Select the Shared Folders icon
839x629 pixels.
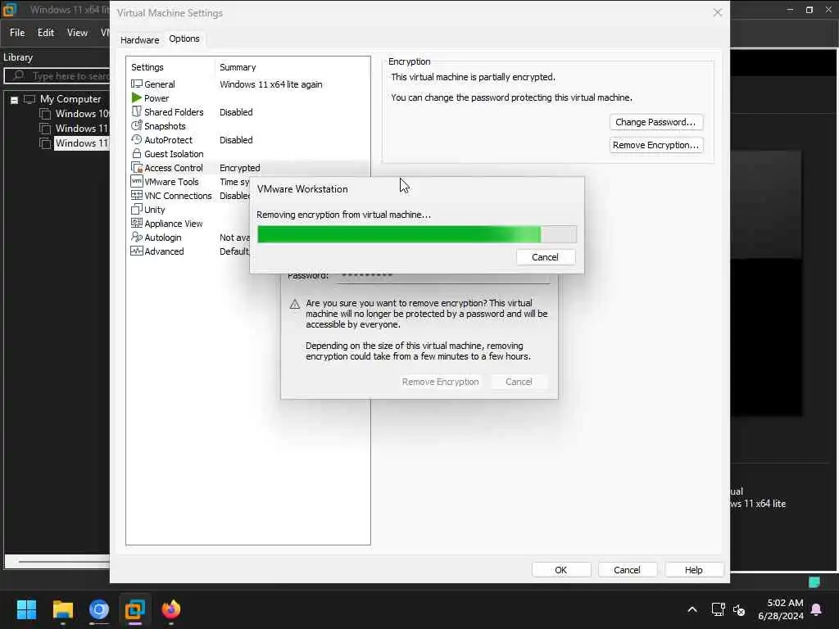click(137, 111)
